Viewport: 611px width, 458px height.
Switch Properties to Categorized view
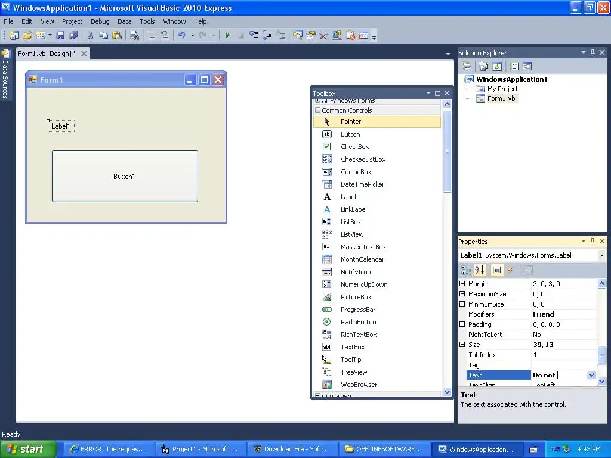(x=466, y=270)
